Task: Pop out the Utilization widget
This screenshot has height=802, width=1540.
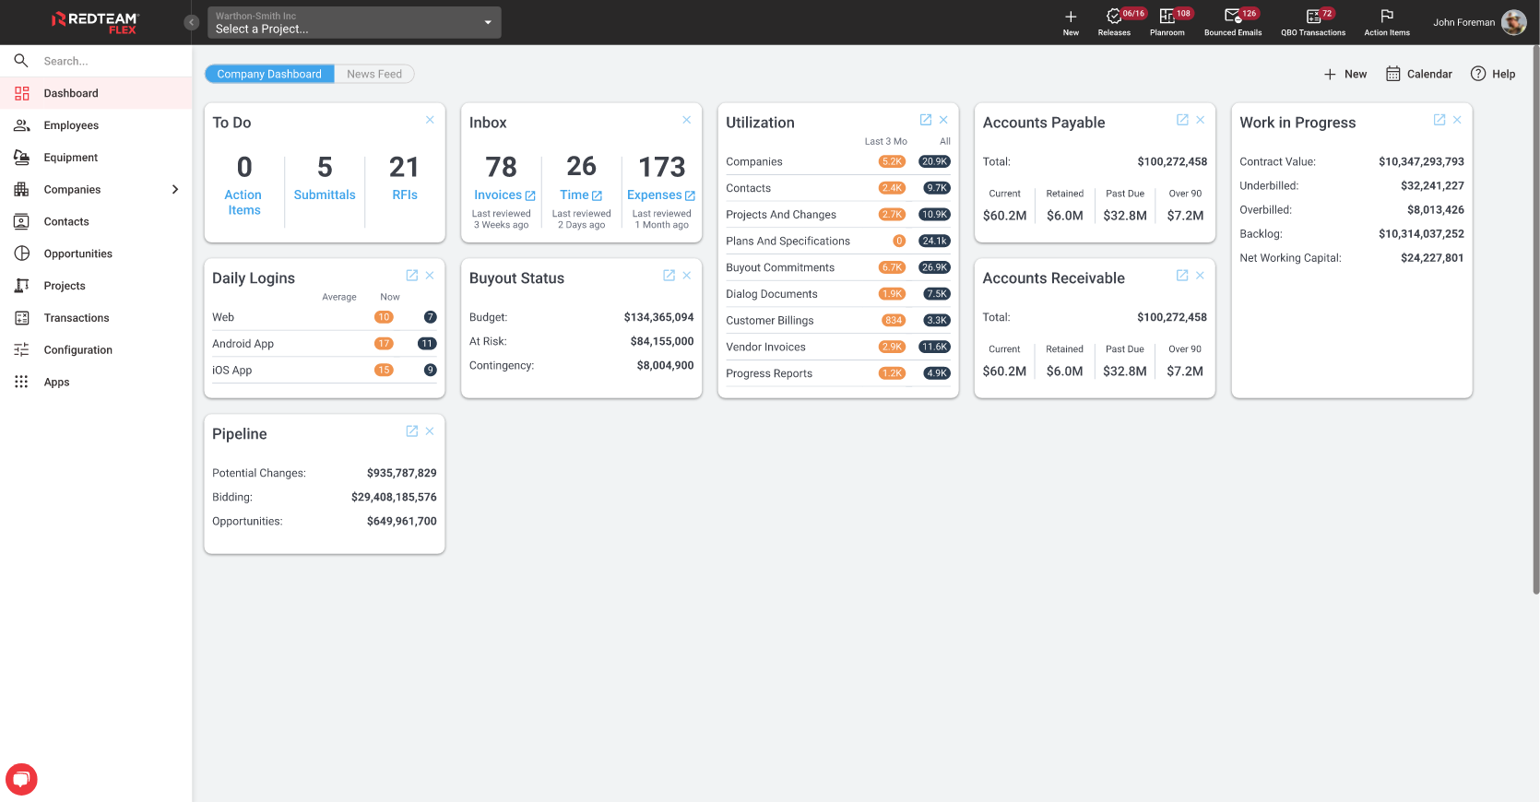Action: click(x=925, y=120)
